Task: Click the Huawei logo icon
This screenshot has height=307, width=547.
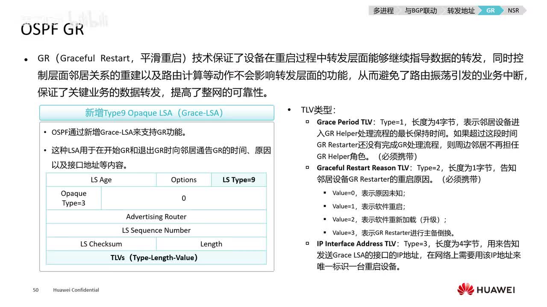Action: pyautogui.click(x=465, y=289)
